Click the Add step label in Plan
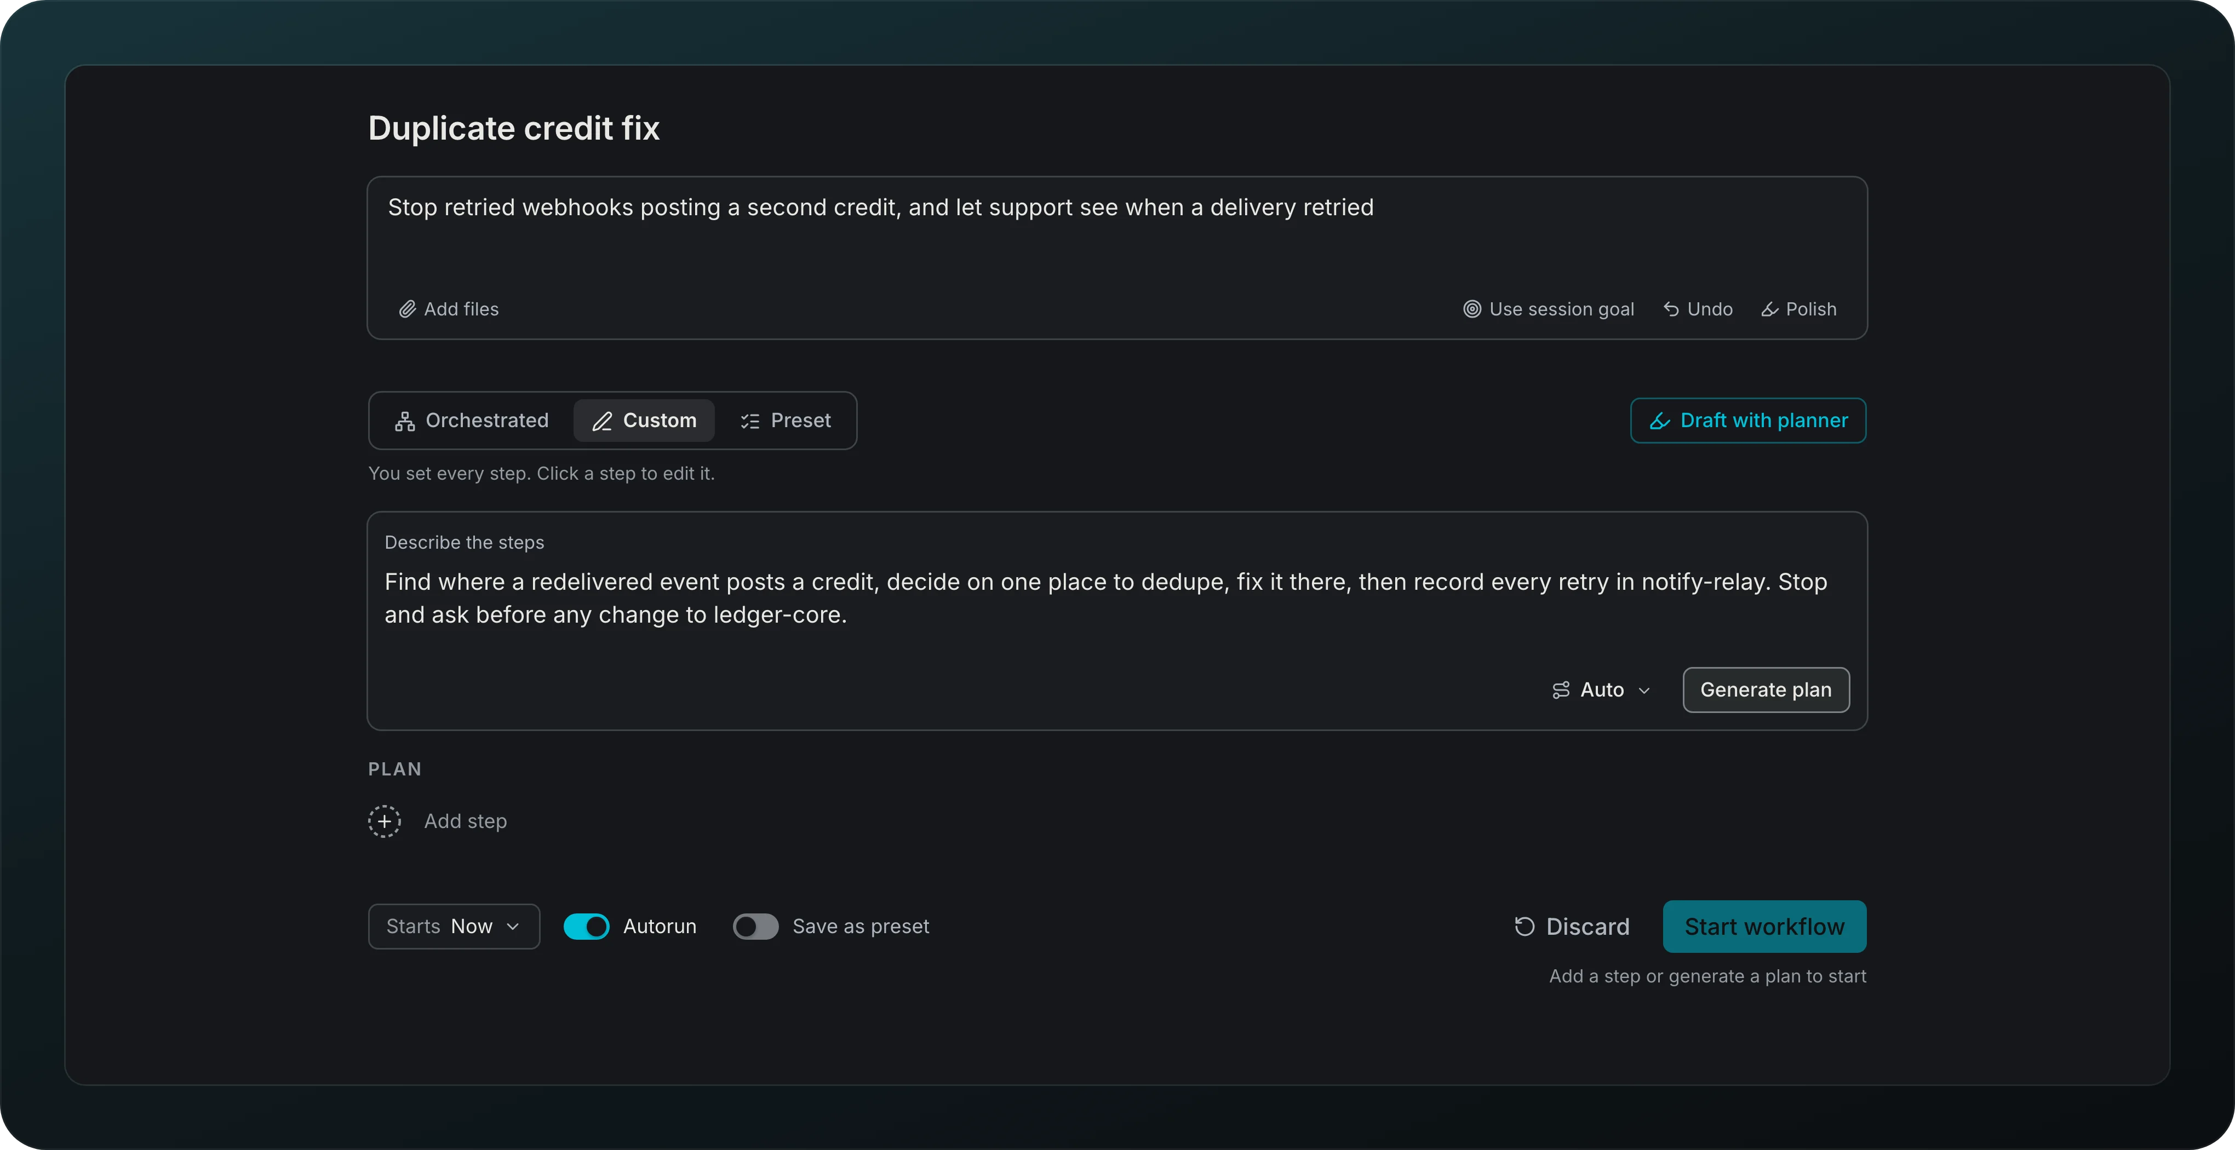The height and width of the screenshot is (1150, 2235). click(465, 821)
